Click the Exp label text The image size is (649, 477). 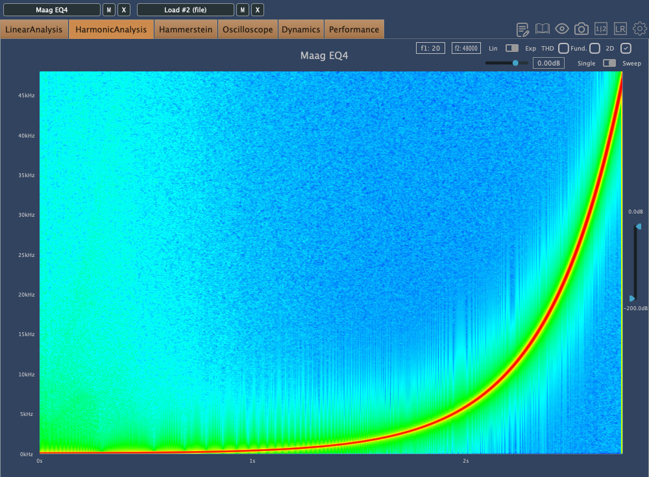coord(530,49)
